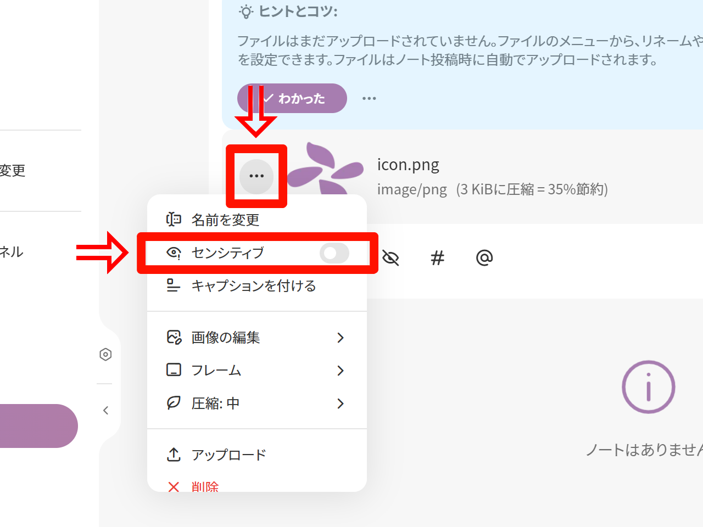
Task: Click the hashtag icon in toolbar
Action: tap(437, 257)
